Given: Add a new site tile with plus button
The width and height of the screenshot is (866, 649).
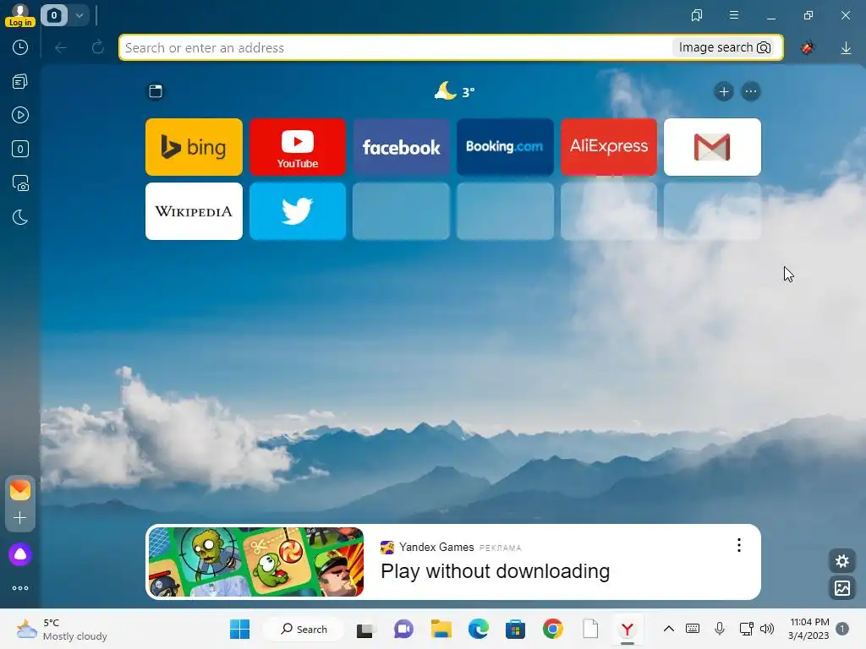Looking at the screenshot, I should tap(724, 91).
